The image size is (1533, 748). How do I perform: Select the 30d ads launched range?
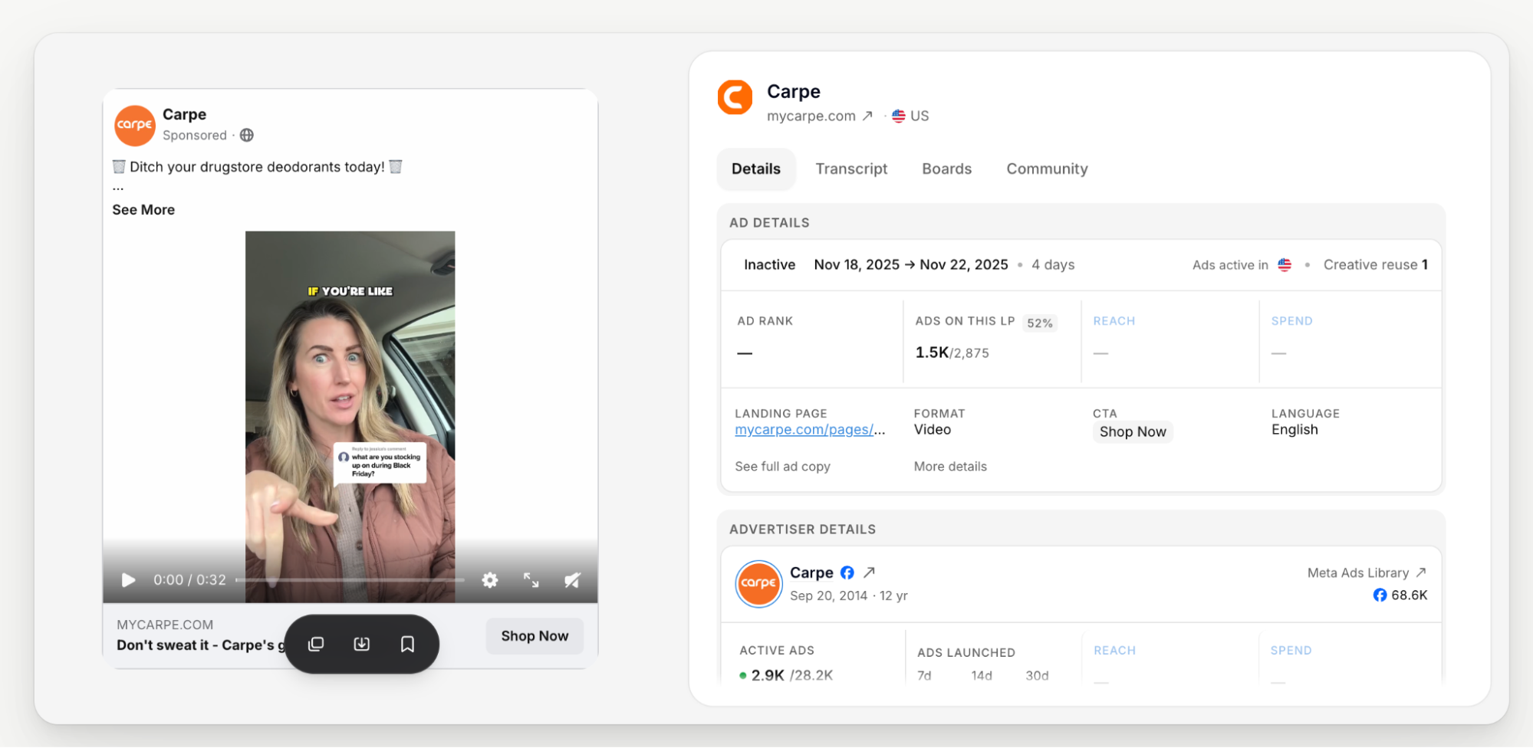(1037, 675)
